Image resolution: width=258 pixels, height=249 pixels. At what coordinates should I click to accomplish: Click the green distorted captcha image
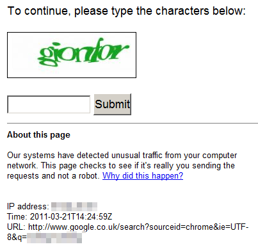(x=72, y=55)
